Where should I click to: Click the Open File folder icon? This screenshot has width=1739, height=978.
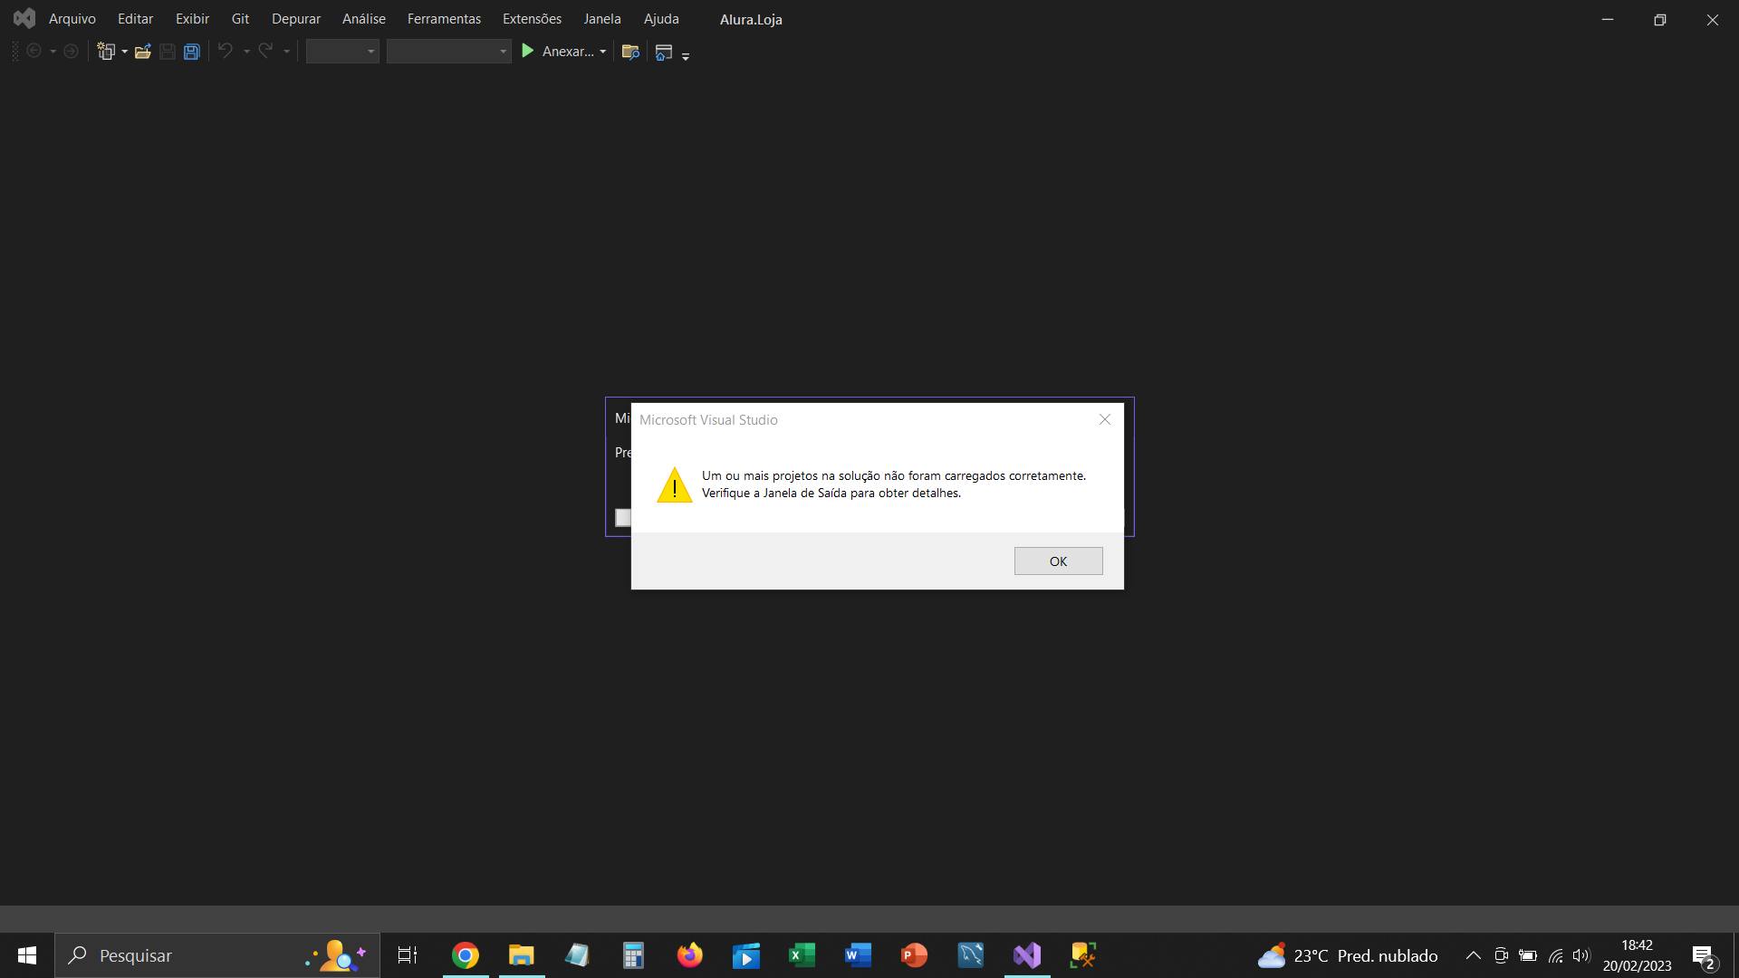coord(143,52)
